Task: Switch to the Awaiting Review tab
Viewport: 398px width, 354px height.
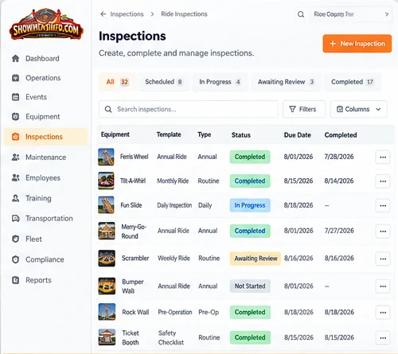Action: 286,82
